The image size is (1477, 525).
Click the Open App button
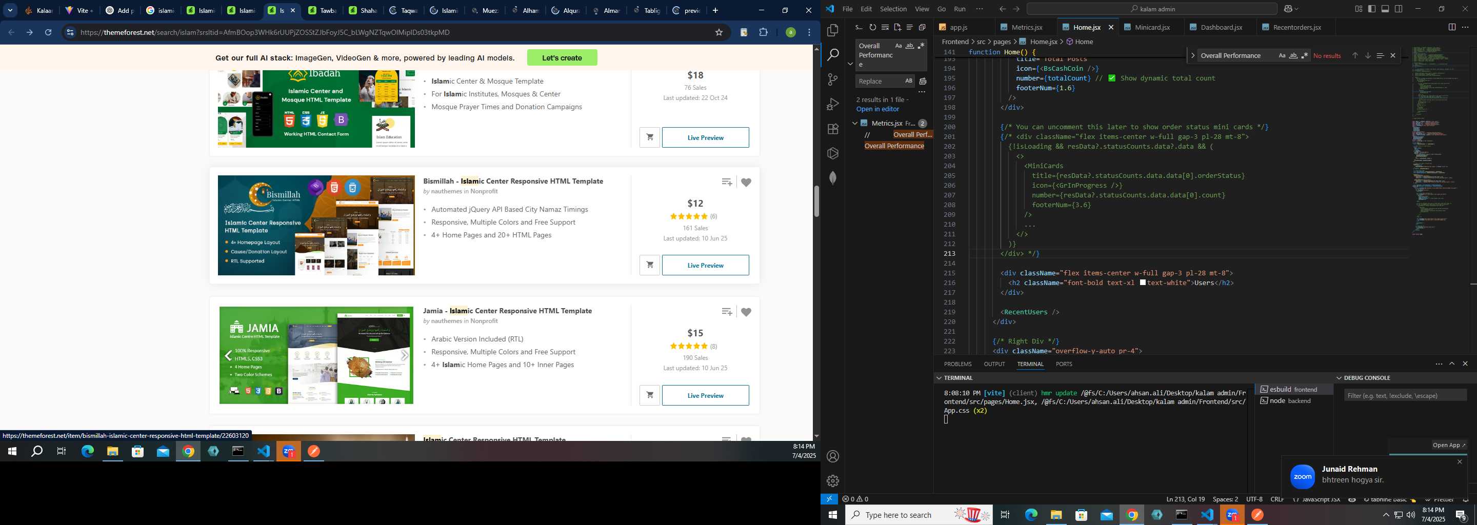[x=1449, y=446]
